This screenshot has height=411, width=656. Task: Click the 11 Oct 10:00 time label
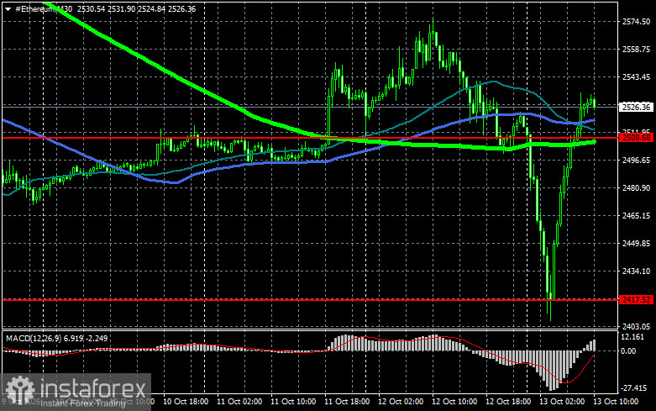tap(293, 402)
